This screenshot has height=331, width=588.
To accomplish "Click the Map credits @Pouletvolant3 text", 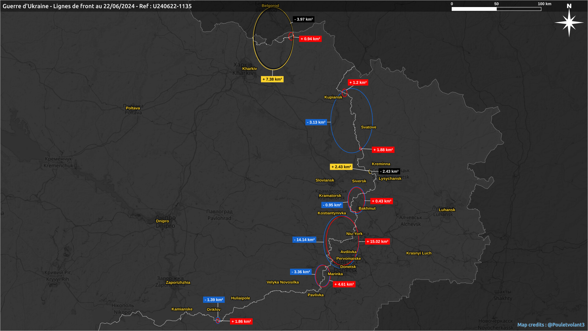I will point(551,325).
